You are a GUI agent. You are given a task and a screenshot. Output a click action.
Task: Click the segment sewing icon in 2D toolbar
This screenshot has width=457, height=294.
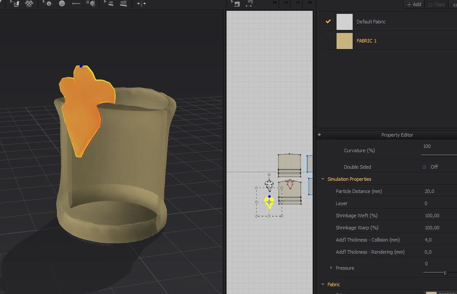pos(250,3)
